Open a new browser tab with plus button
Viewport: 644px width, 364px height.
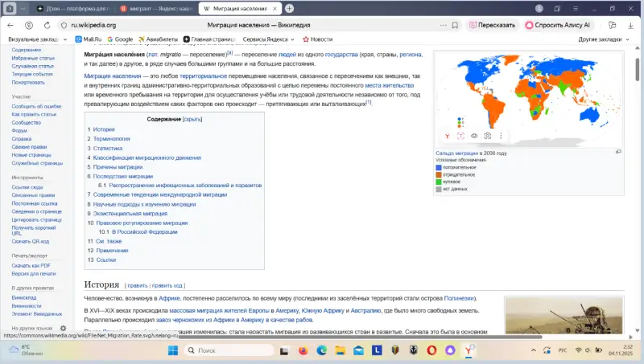[289, 8]
